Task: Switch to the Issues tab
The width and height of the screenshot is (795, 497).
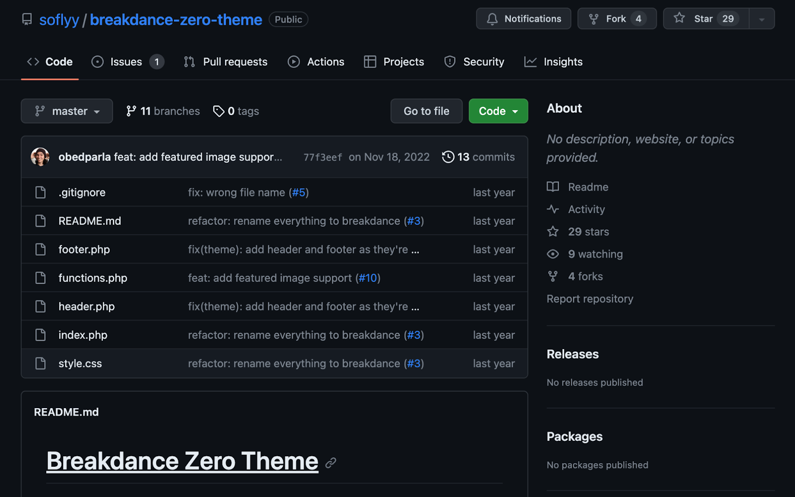Action: 127,62
